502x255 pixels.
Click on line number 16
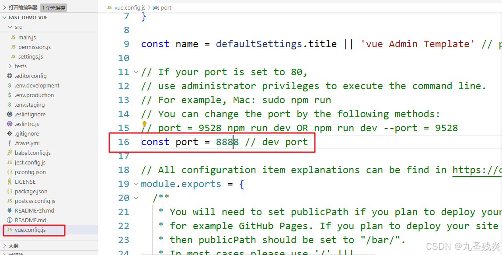pyautogui.click(x=124, y=142)
